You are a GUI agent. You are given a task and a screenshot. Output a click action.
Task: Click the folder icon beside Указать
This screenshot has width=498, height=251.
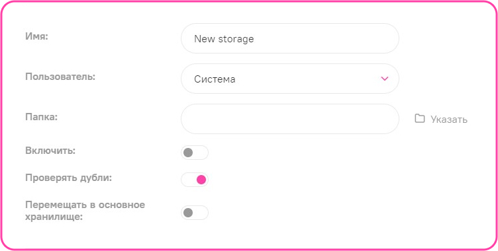(420, 119)
